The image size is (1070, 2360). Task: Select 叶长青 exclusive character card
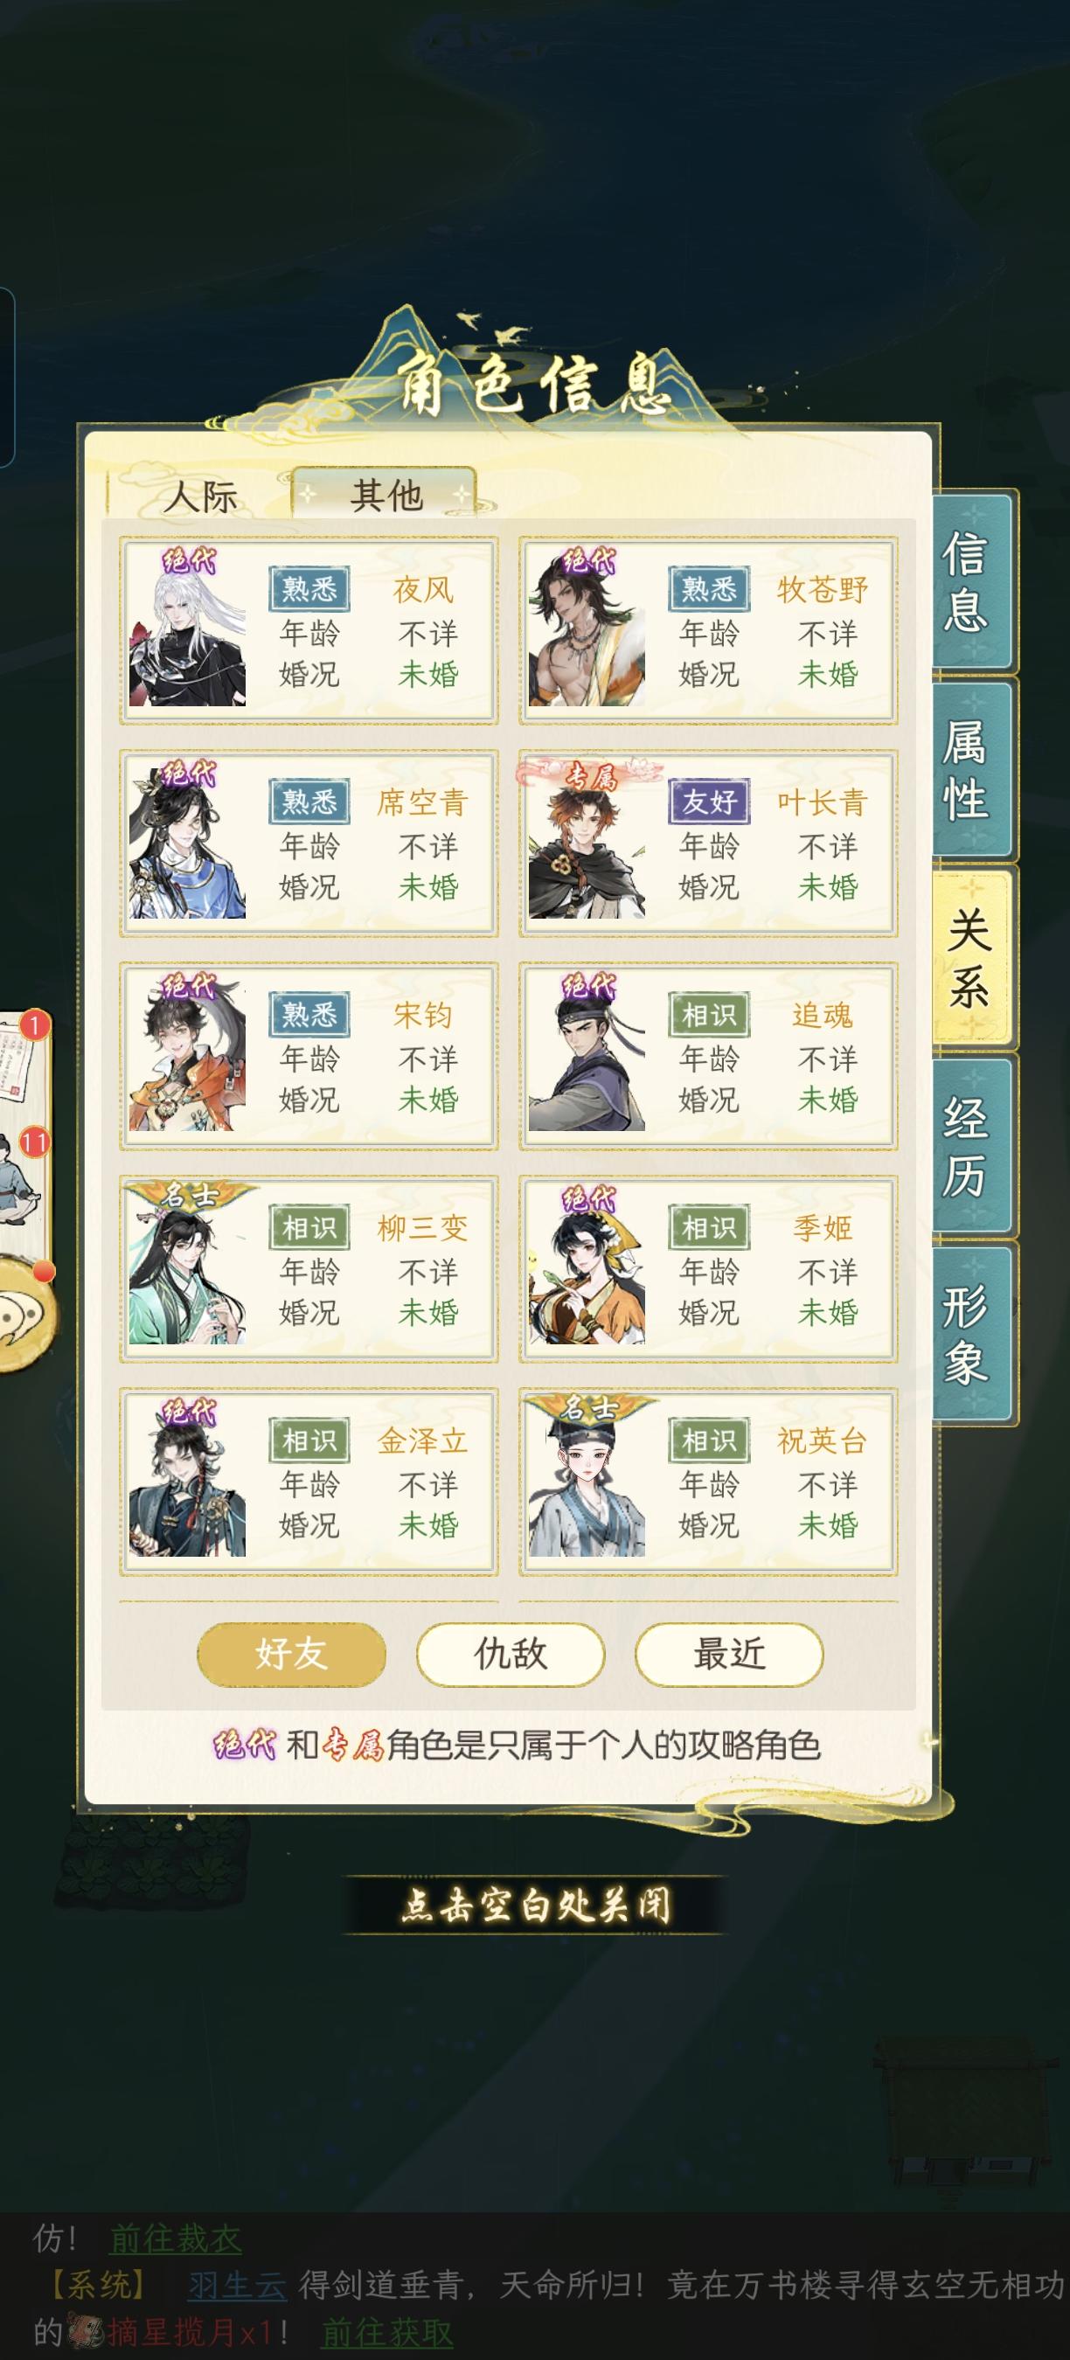[708, 843]
